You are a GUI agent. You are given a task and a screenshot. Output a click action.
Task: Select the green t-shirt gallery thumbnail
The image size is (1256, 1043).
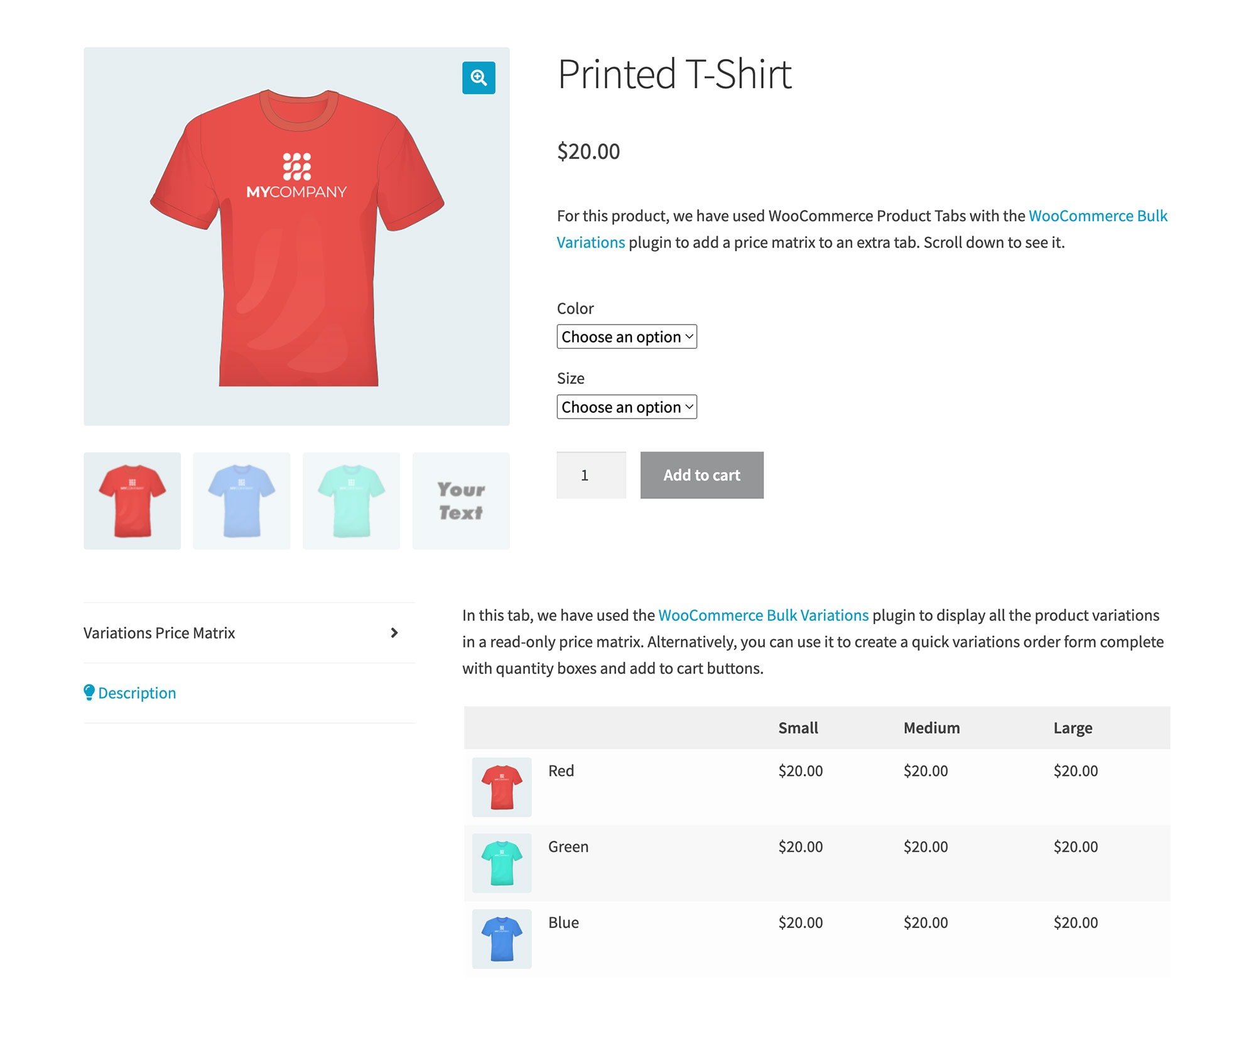(x=351, y=501)
